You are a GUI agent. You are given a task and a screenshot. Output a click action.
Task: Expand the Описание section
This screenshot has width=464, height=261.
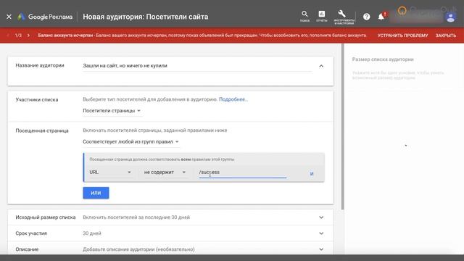coord(321,249)
